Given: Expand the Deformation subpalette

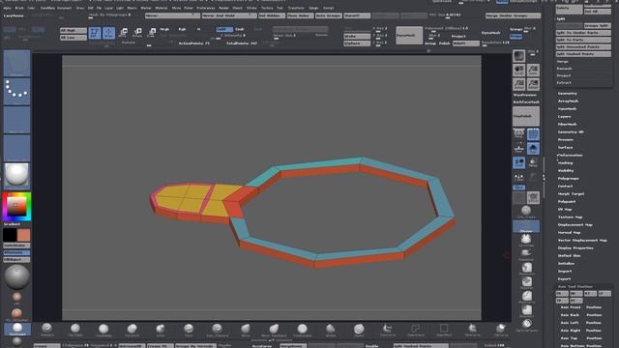Looking at the screenshot, I should pyautogui.click(x=570, y=155).
